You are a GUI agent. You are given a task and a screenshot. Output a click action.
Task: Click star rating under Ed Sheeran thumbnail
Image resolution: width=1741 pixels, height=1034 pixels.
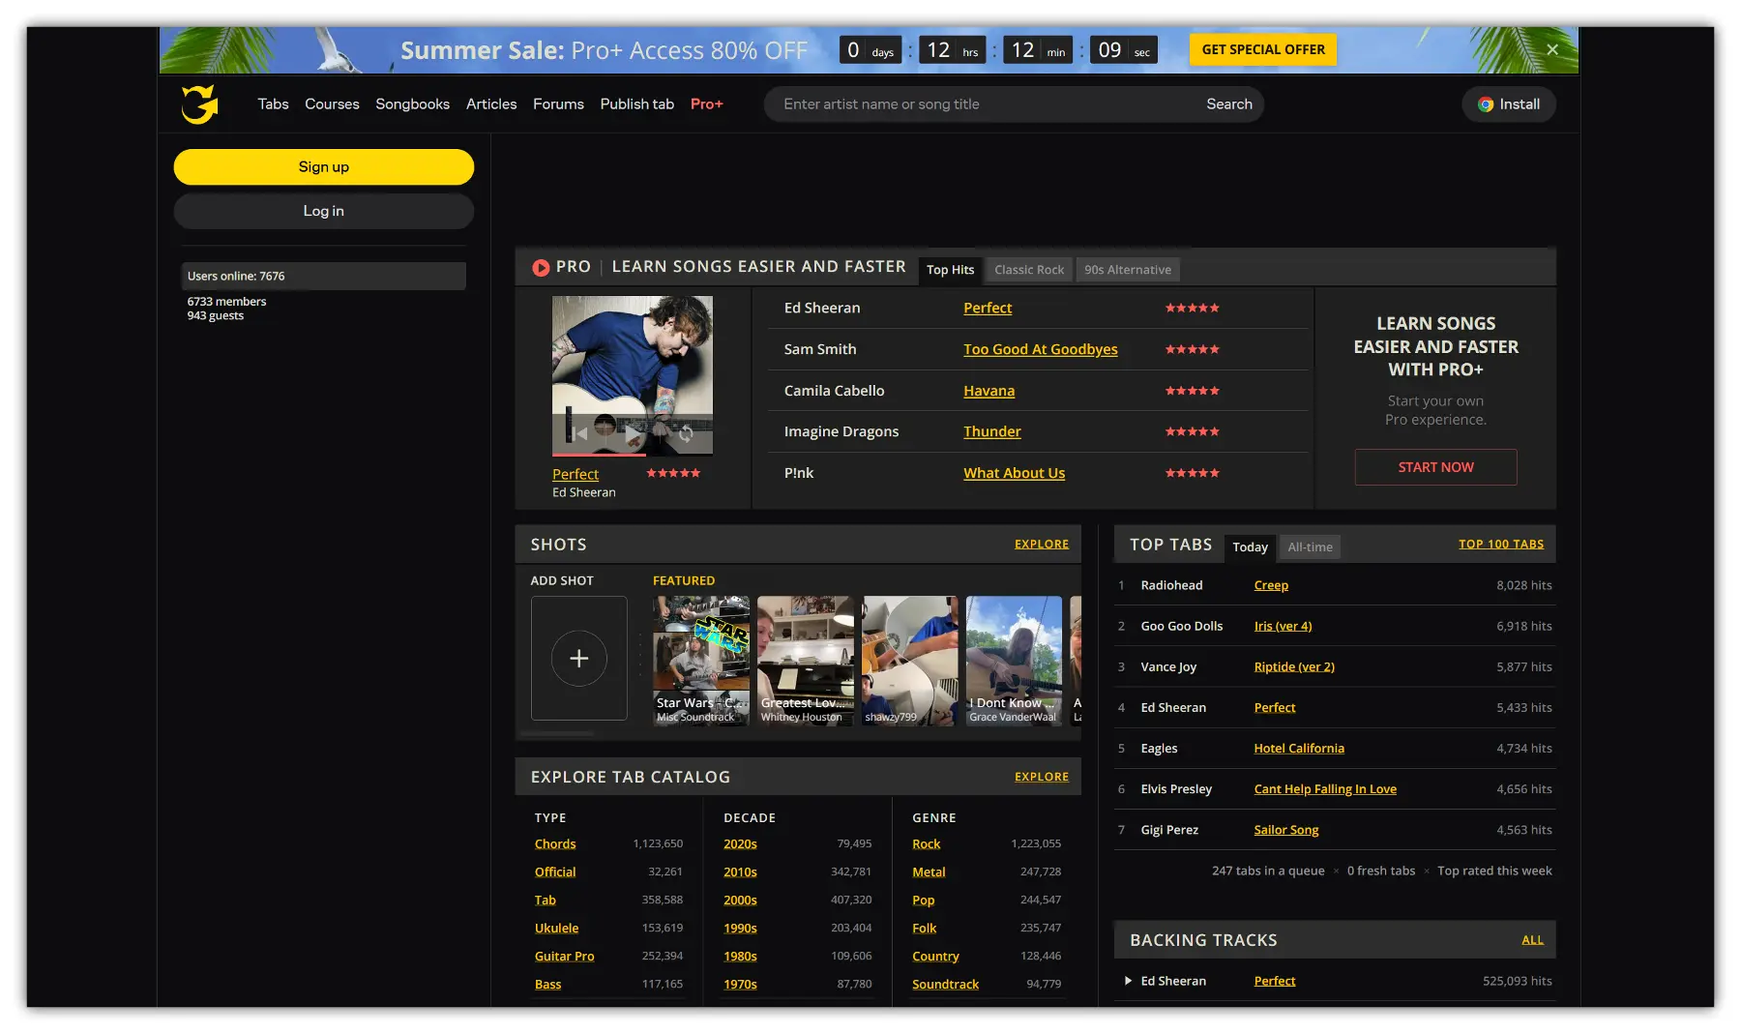point(673,473)
